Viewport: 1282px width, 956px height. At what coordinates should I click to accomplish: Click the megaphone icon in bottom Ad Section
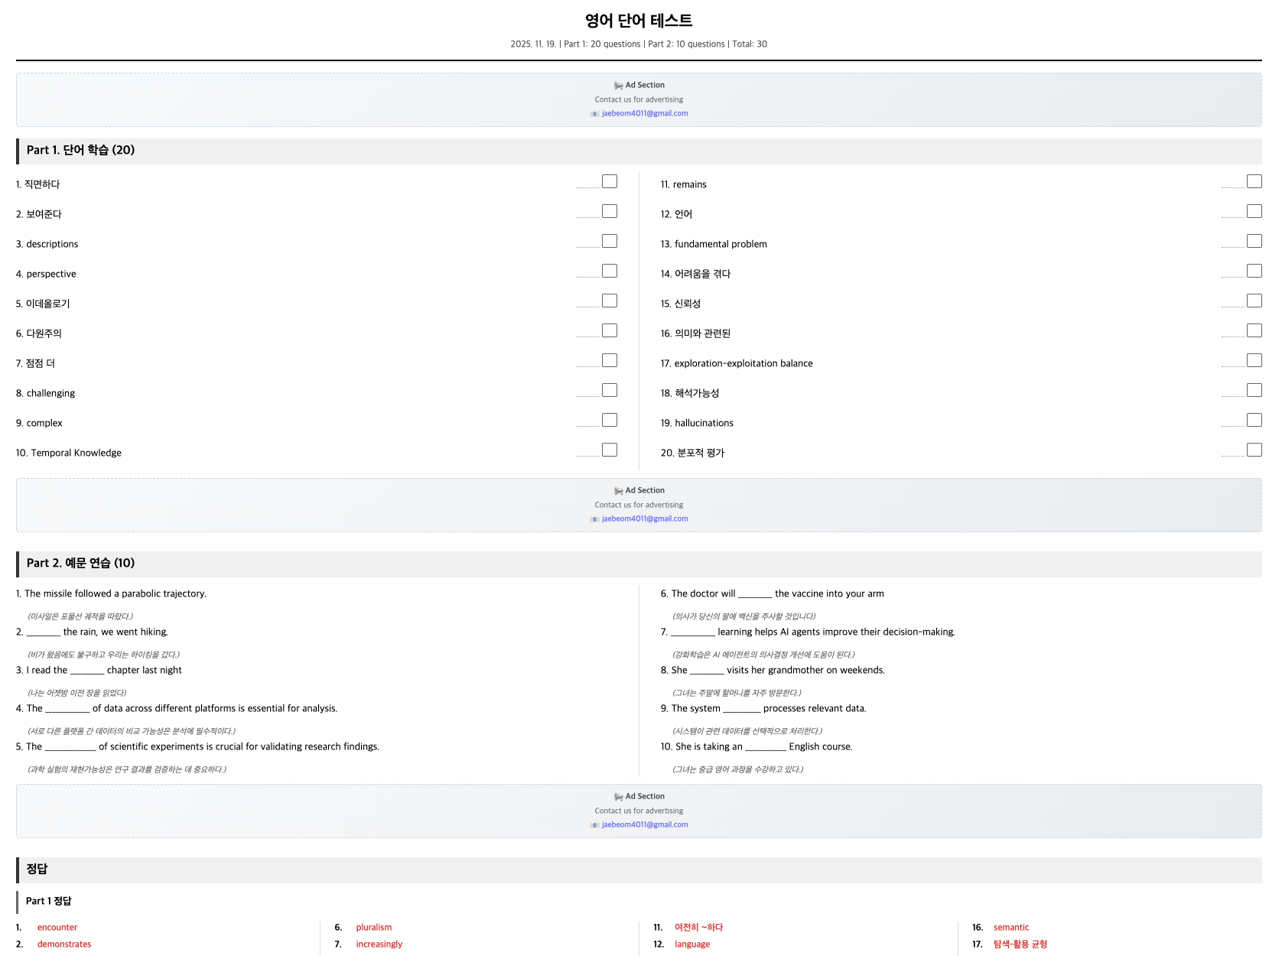(x=618, y=797)
